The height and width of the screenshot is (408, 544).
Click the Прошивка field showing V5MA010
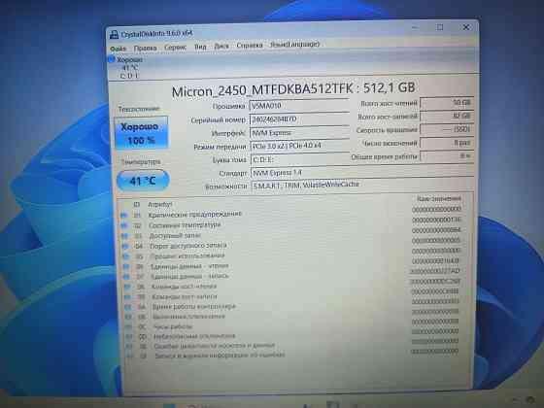(x=299, y=106)
